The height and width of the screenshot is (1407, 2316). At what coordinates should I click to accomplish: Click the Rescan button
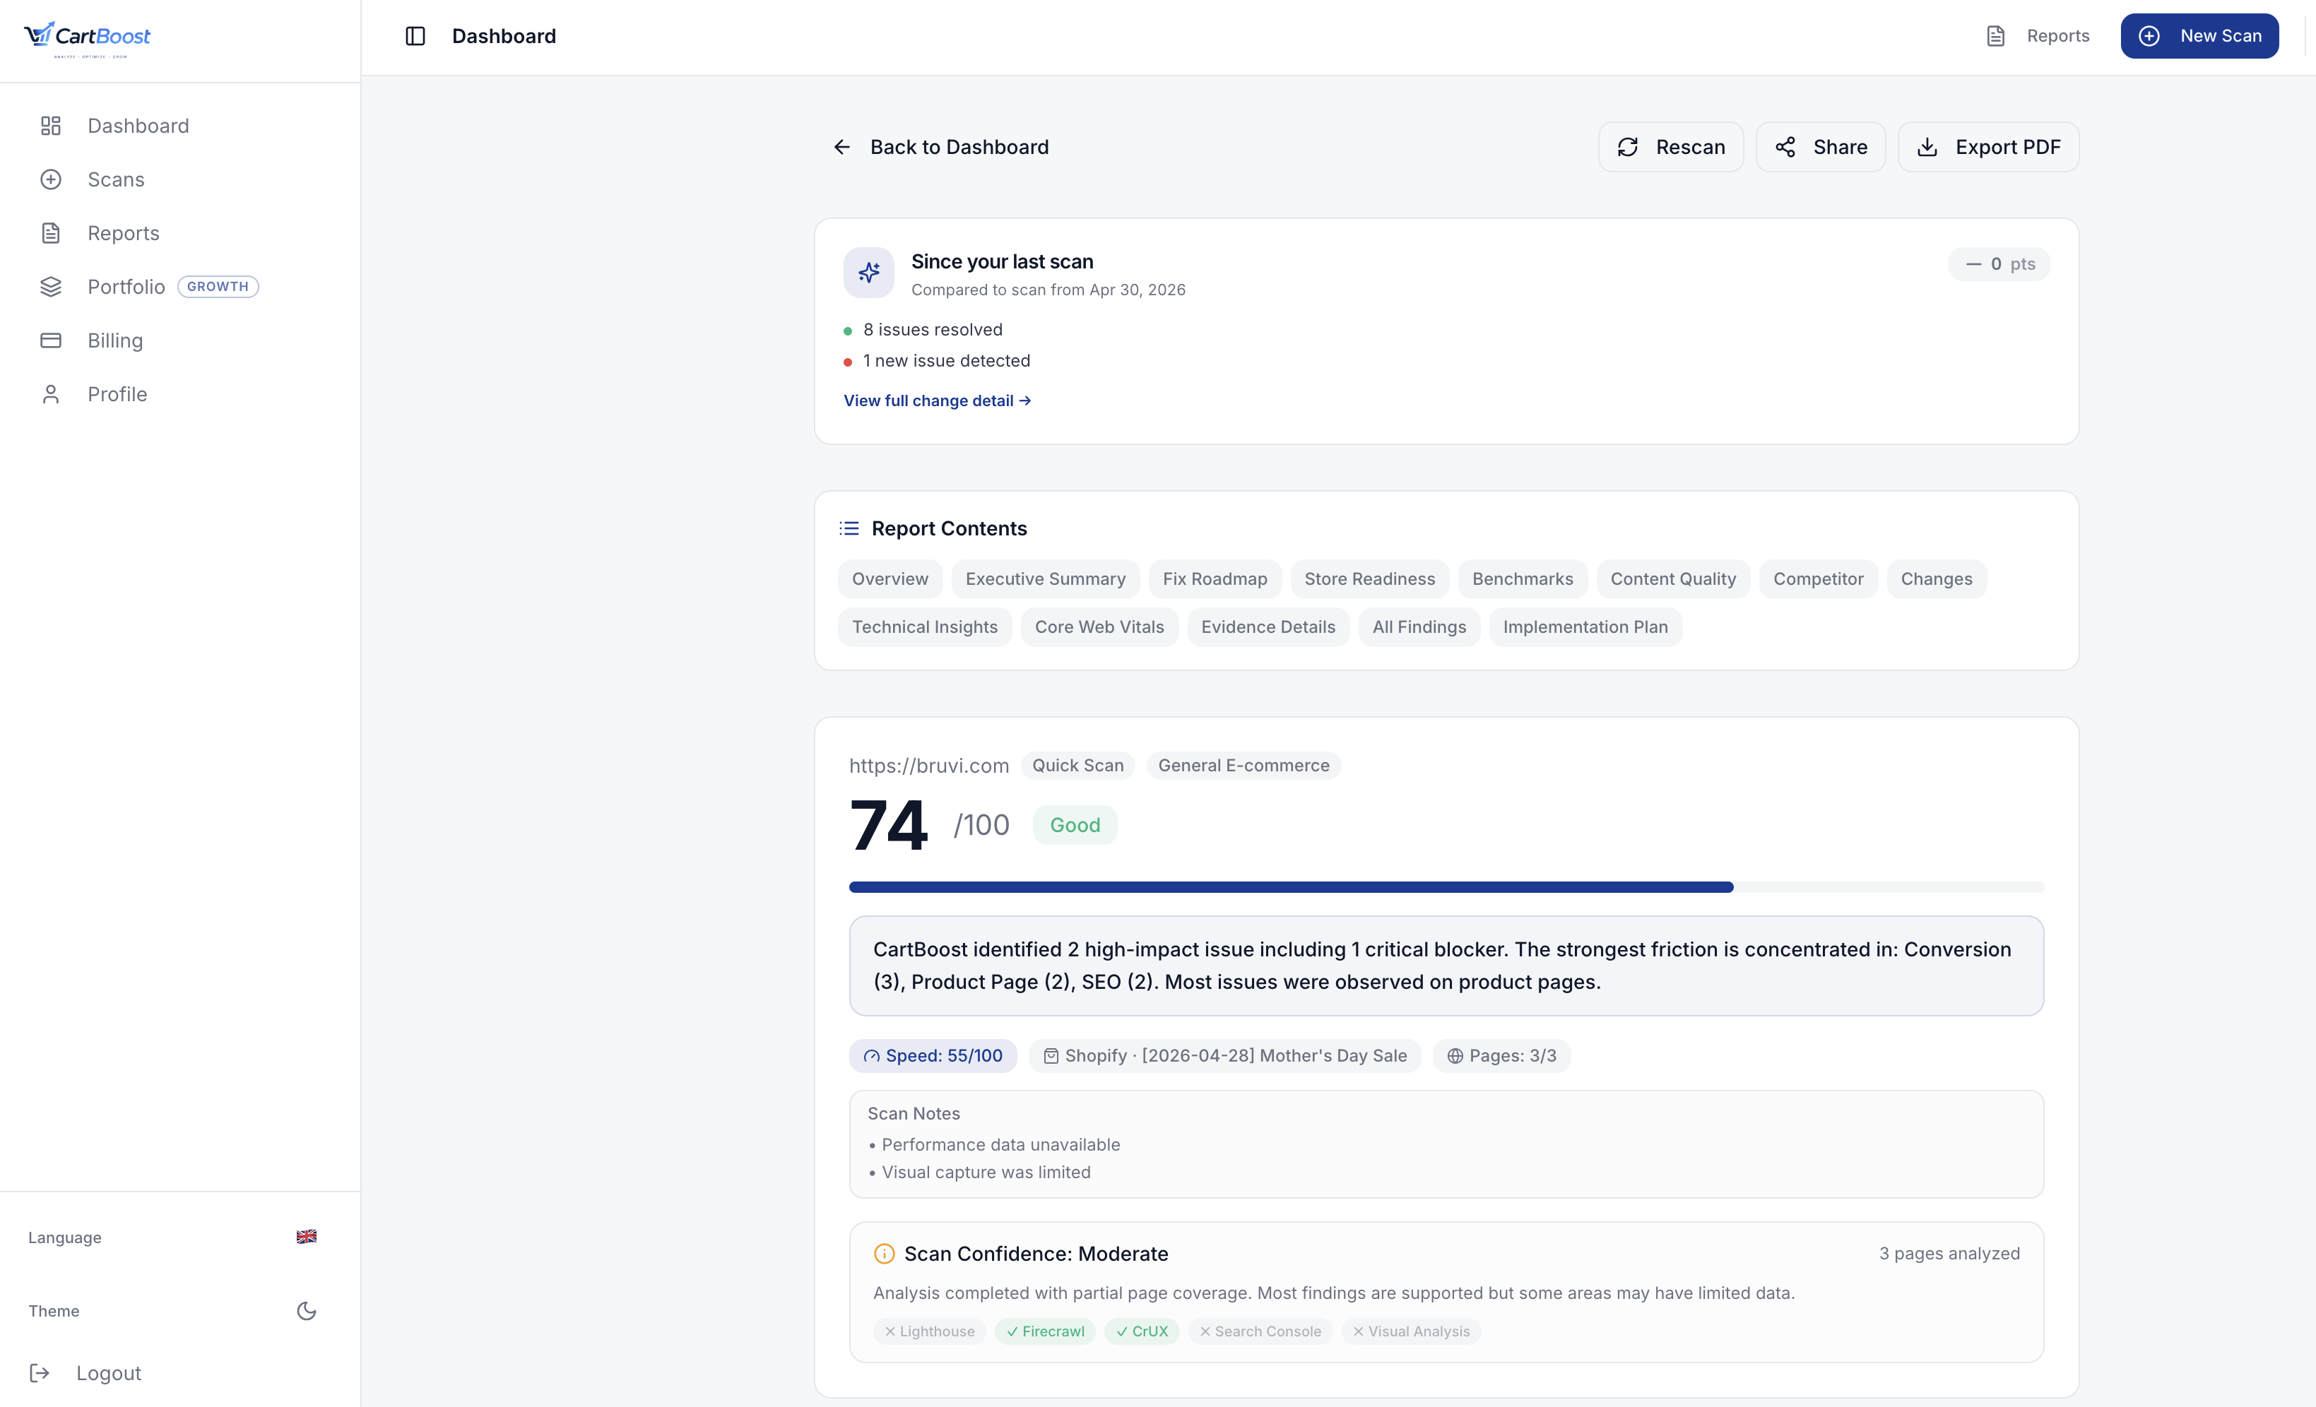1670,147
